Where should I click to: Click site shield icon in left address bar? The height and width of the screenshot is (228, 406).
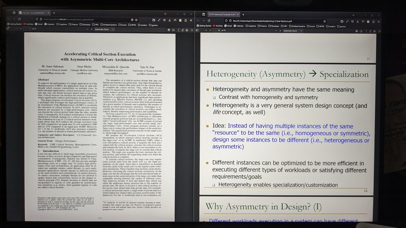click(37, 20)
